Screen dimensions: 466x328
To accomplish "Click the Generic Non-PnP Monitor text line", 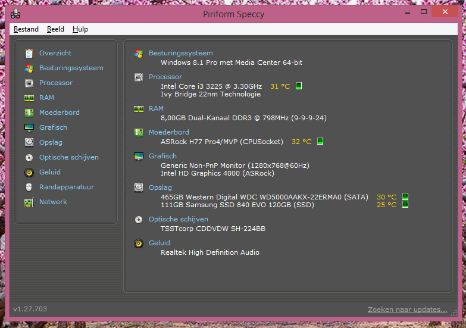I will click(235, 165).
